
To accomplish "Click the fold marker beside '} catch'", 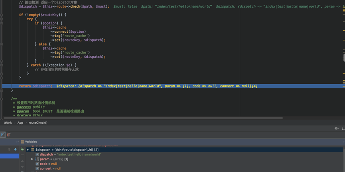I will point(2,65).
